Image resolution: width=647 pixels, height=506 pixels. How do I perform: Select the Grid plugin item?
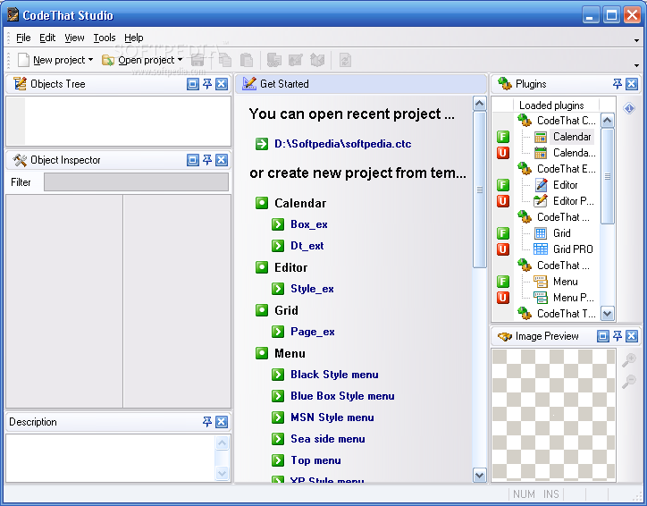tap(561, 233)
